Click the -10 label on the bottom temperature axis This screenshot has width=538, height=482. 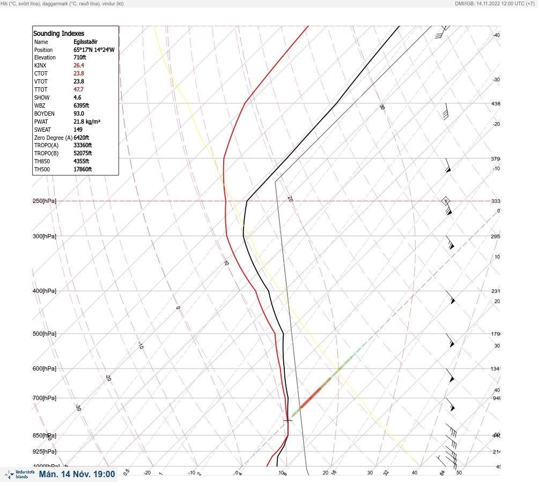coord(191,473)
